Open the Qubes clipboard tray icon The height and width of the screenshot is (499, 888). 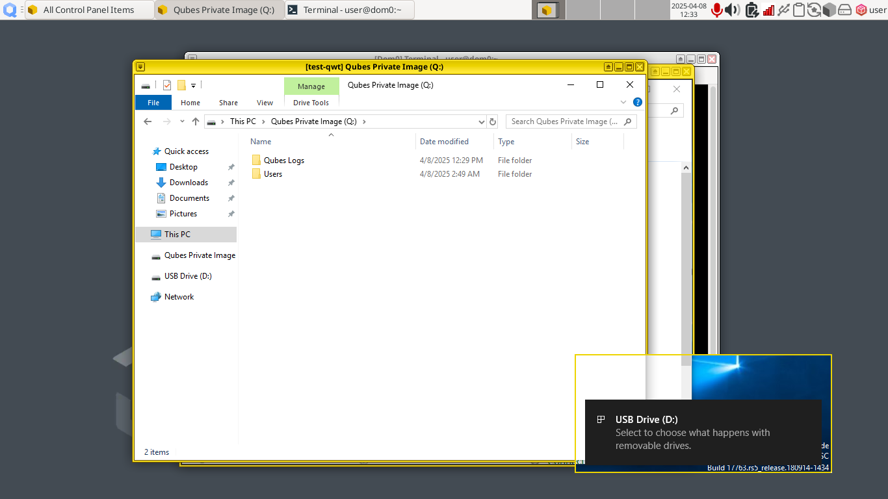[x=799, y=10]
